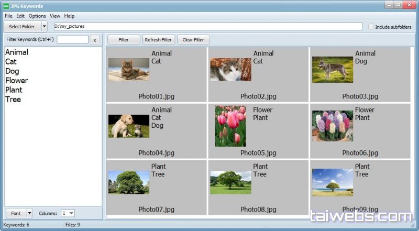
Task: Open the Select Folder dropdown arrow
Action: tap(44, 26)
